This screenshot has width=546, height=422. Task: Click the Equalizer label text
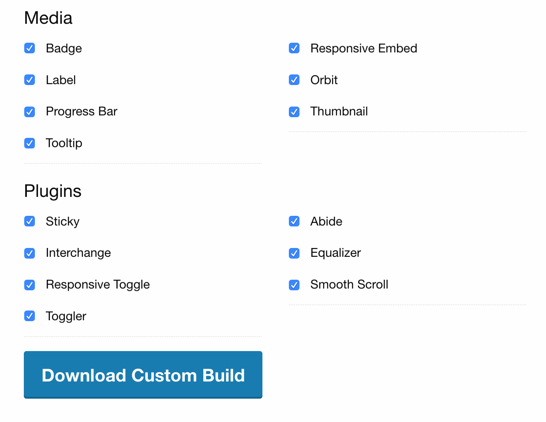[336, 253]
